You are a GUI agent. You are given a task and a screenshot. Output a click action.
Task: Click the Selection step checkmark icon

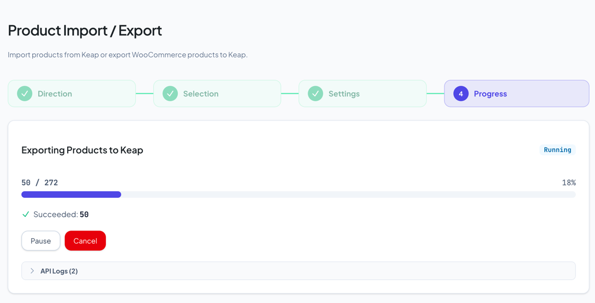pos(170,94)
